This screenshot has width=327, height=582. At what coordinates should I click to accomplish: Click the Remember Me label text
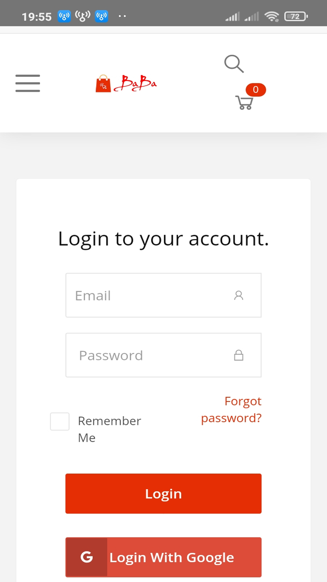[110, 429]
